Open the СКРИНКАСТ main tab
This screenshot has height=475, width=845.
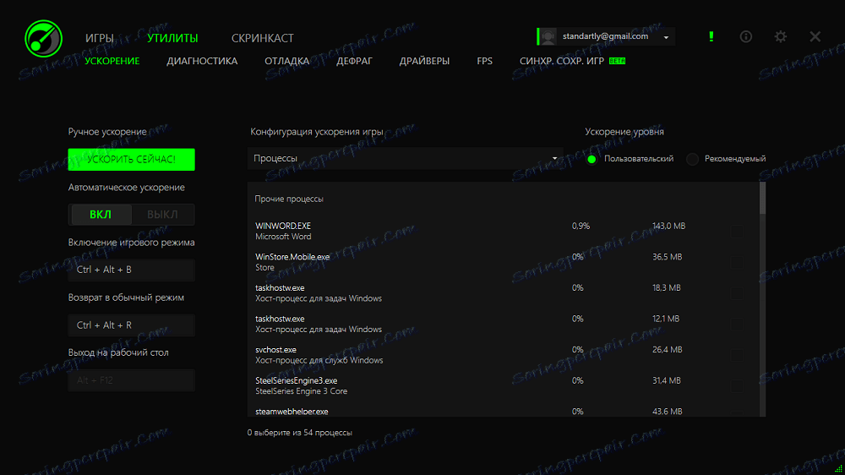263,38
